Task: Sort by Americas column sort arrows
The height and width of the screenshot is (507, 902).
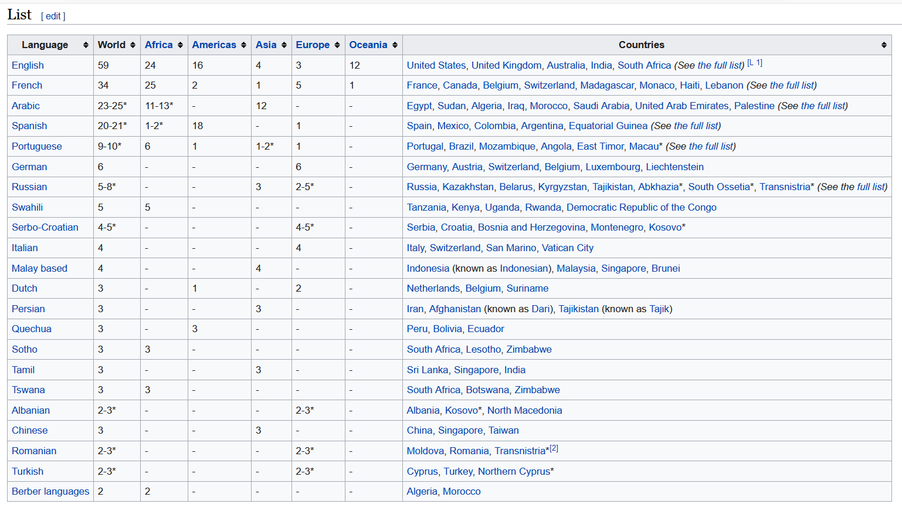Action: (243, 45)
